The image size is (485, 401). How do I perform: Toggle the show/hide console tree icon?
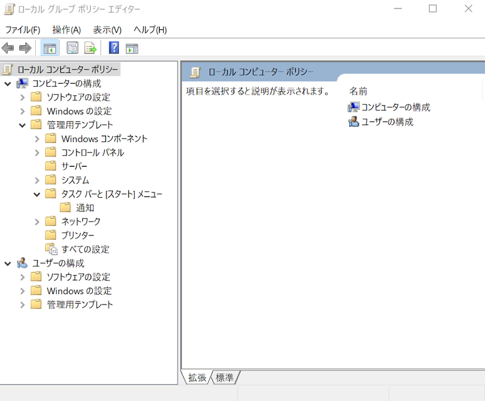point(50,48)
